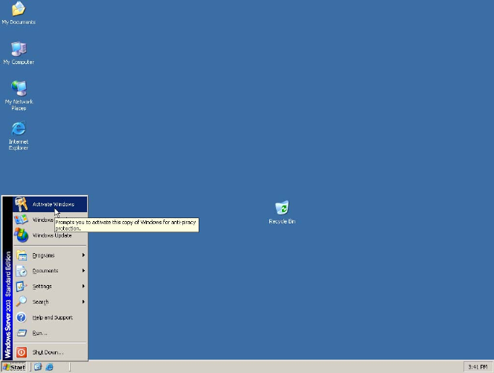Screen dimensions: 494x373
Task: Open Windows Update from Start menu
Action: pos(50,235)
